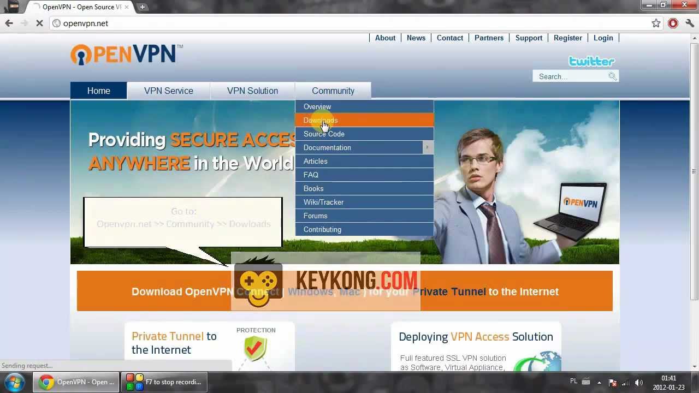
Task: Select Overview in Community menu
Action: 364,106
